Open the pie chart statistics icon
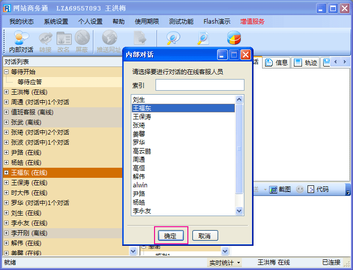The height and width of the screenshot is (270, 353). coord(233,38)
